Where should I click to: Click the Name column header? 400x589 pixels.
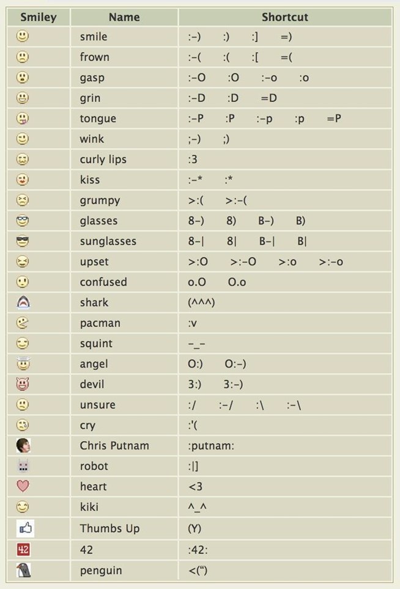coord(124,17)
